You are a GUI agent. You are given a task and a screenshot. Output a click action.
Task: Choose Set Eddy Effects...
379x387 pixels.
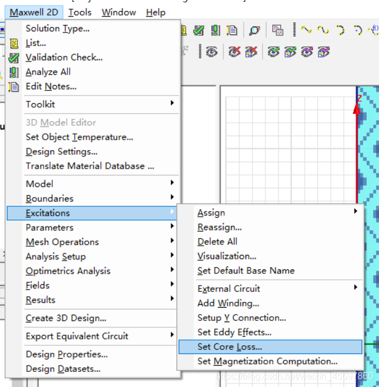tap(270, 333)
